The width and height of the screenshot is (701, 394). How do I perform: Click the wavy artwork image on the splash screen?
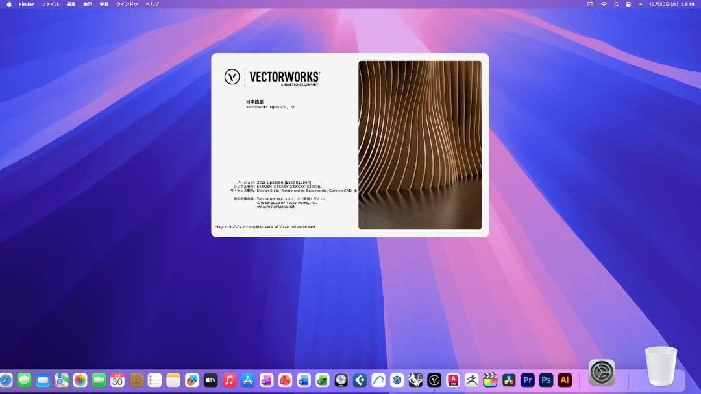tap(420, 145)
